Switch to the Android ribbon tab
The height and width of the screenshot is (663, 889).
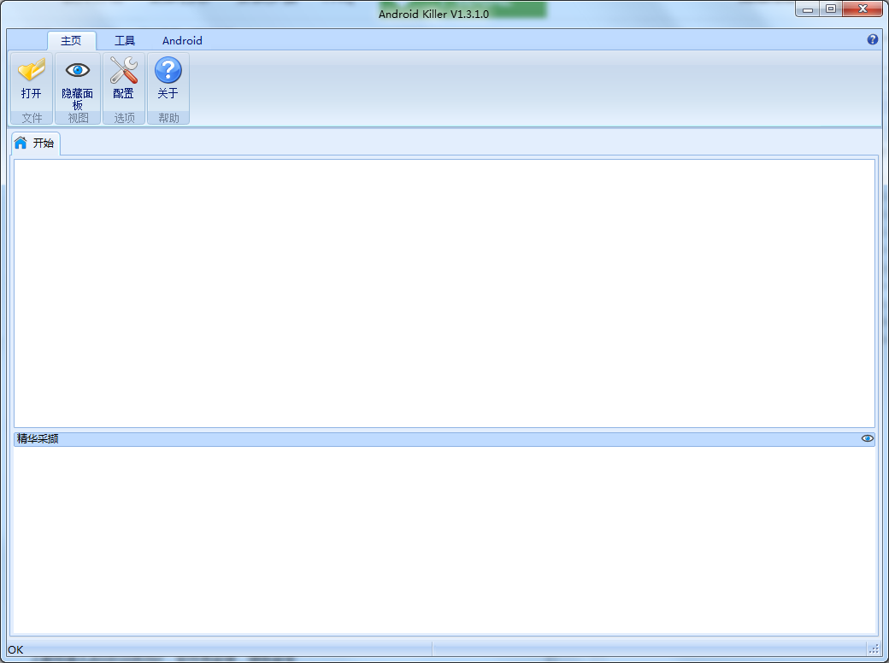(182, 41)
